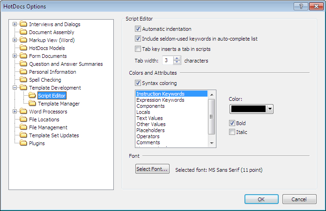This screenshot has width=326, height=211.
Task: Check the Italic attribute checkbox
Action: 232,132
